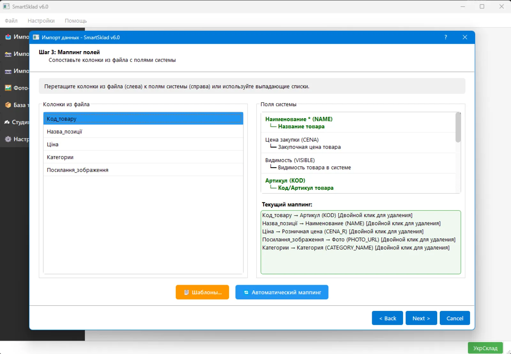The width and height of the screenshot is (511, 354).
Task: Open the Настройки menu
Action: pyautogui.click(x=41, y=21)
